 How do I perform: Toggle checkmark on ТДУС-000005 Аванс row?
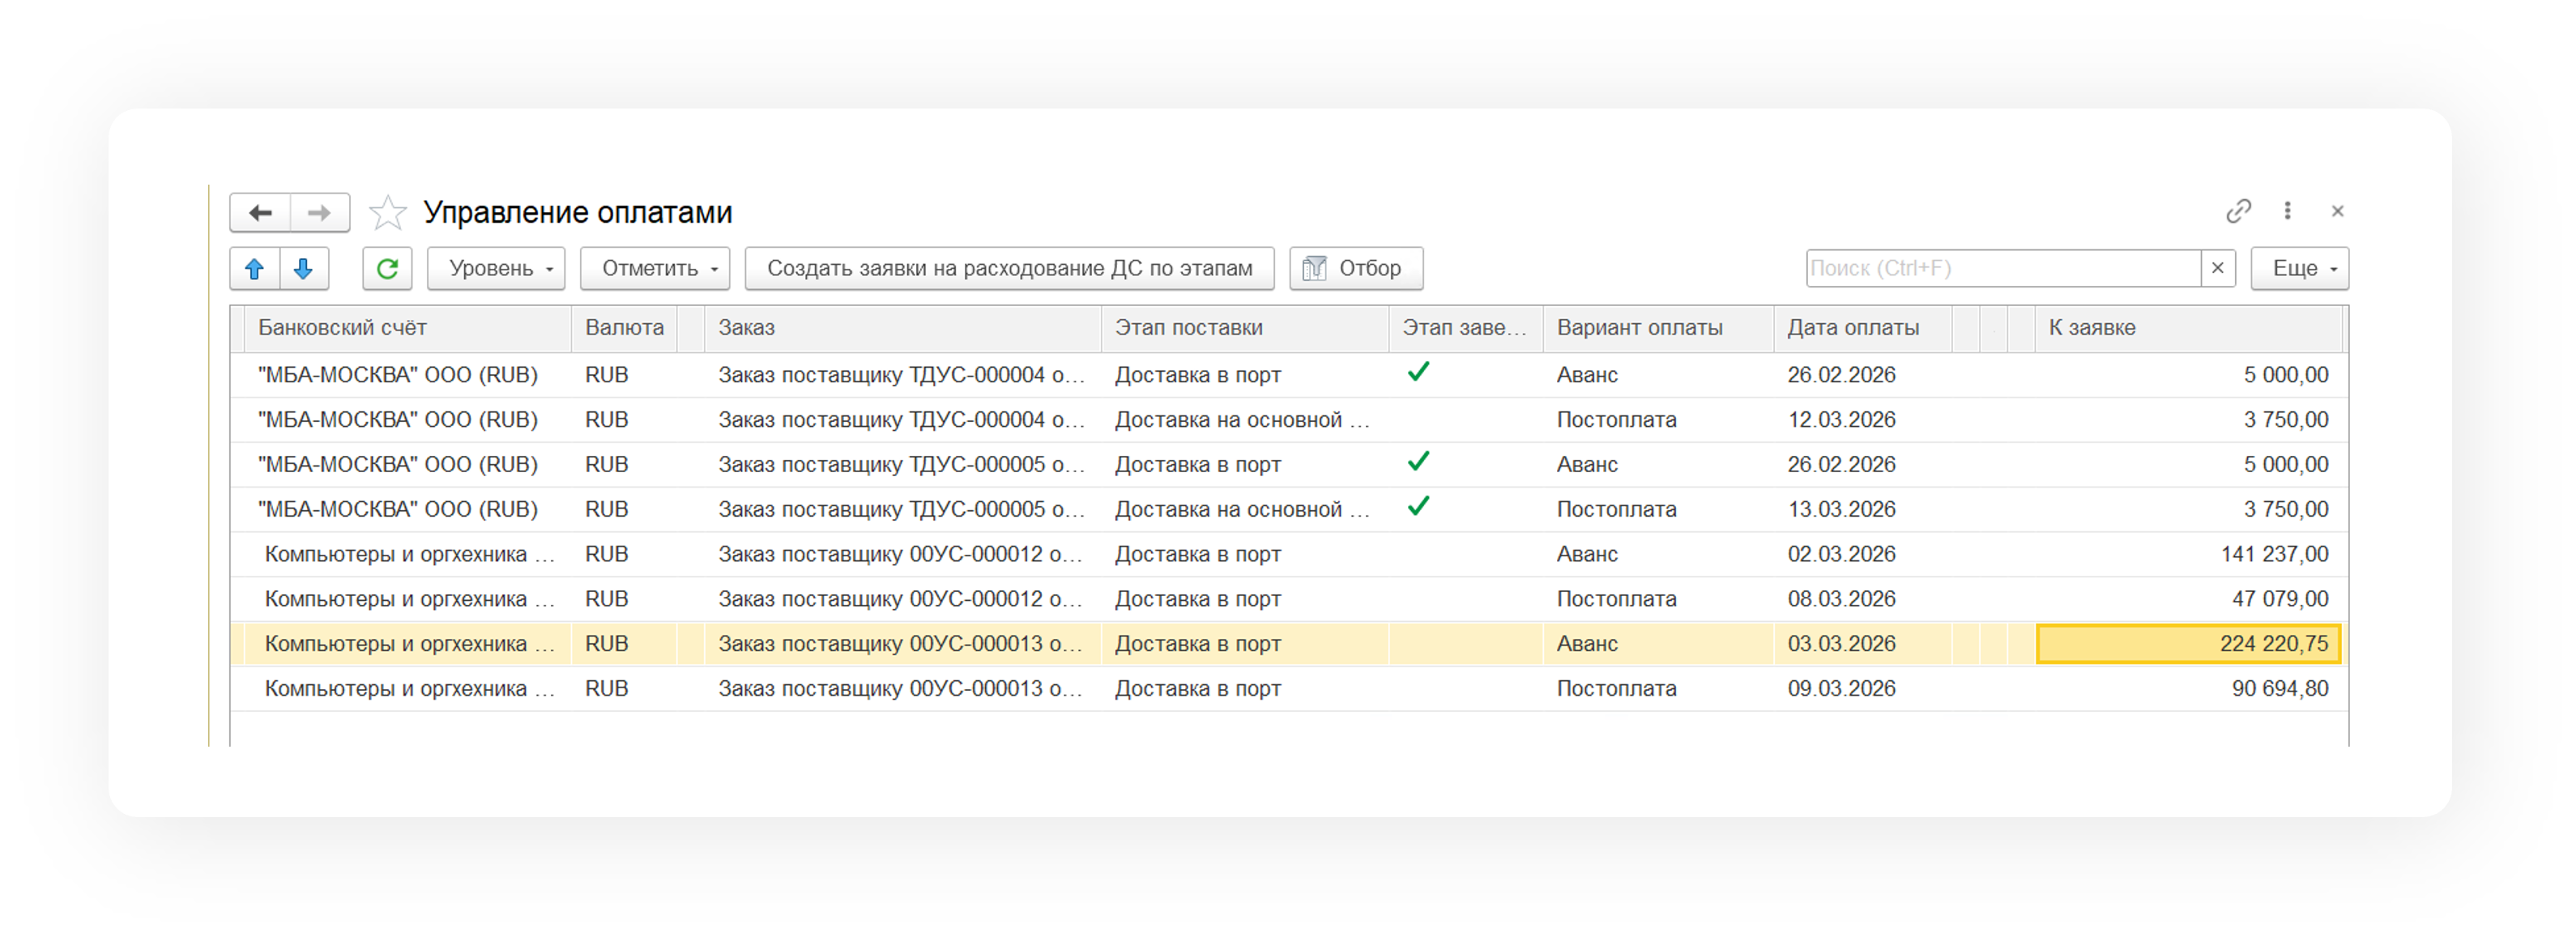[1418, 462]
